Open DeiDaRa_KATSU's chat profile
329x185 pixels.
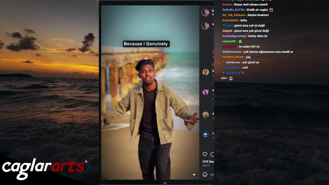click(233, 10)
